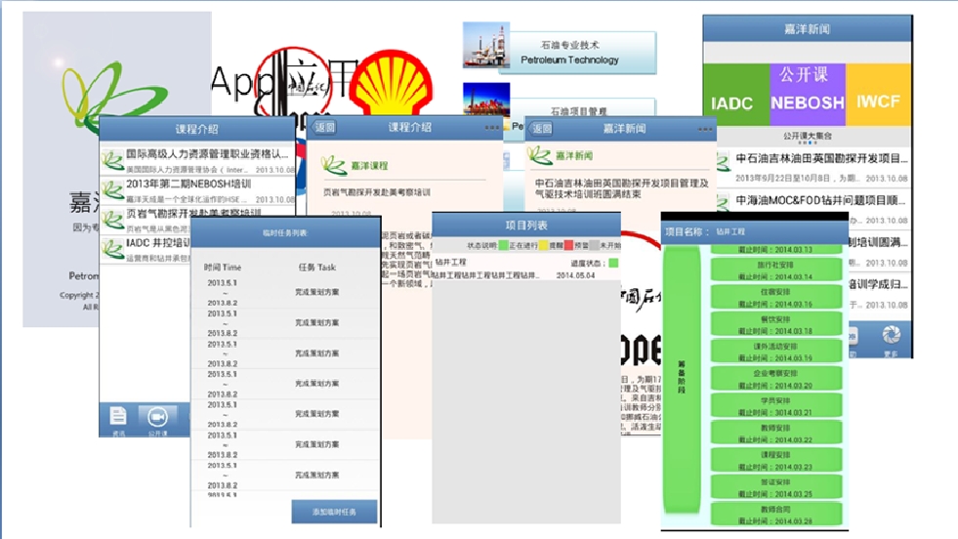Viewport: 958px width, 539px height.
Task: Tap 任务 Task column header
Action: tap(317, 267)
